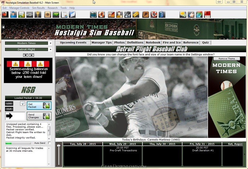
Task: Click the Get Packet button
Action: click(39, 106)
